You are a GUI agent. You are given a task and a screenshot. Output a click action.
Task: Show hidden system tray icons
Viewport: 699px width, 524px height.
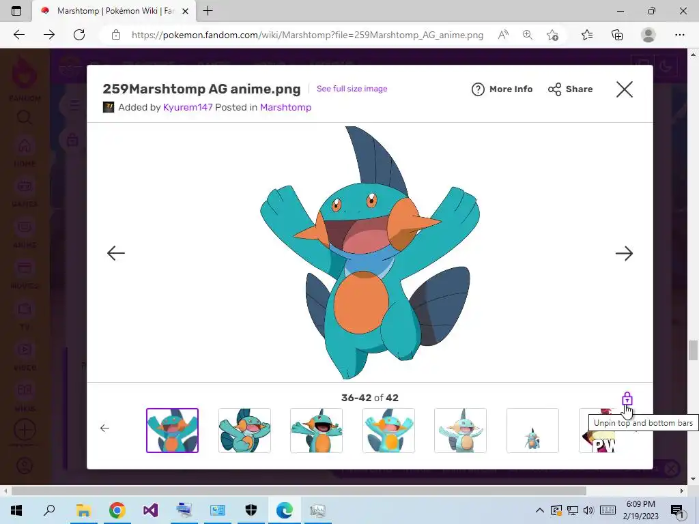pyautogui.click(x=539, y=510)
